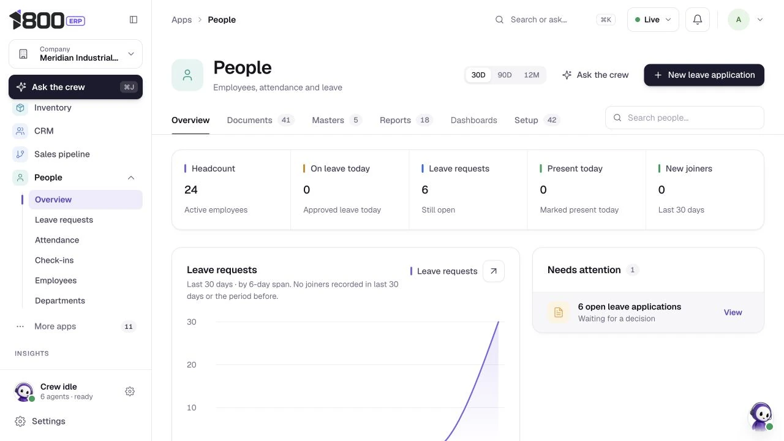This screenshot has height=441, width=784.
Task: Collapse the sidebar panel icon
Action: click(134, 20)
